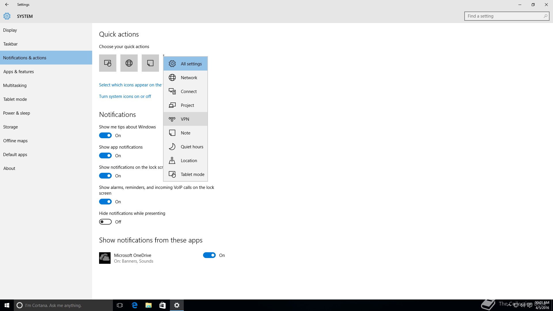The width and height of the screenshot is (553, 311).
Task: Click the Find a setting search box
Action: pos(507,16)
